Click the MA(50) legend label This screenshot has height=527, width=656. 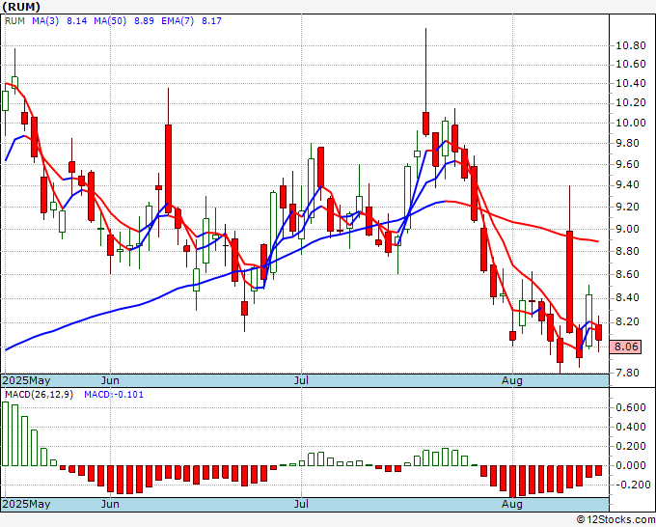coord(110,21)
